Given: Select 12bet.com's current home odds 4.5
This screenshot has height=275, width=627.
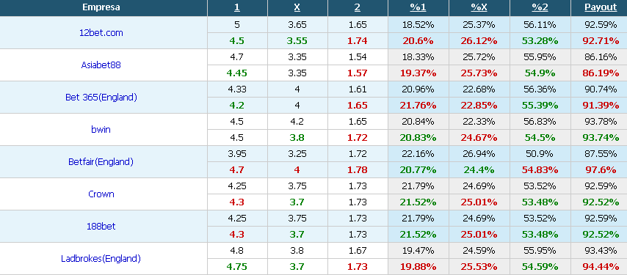Looking at the screenshot, I should tap(237, 41).
